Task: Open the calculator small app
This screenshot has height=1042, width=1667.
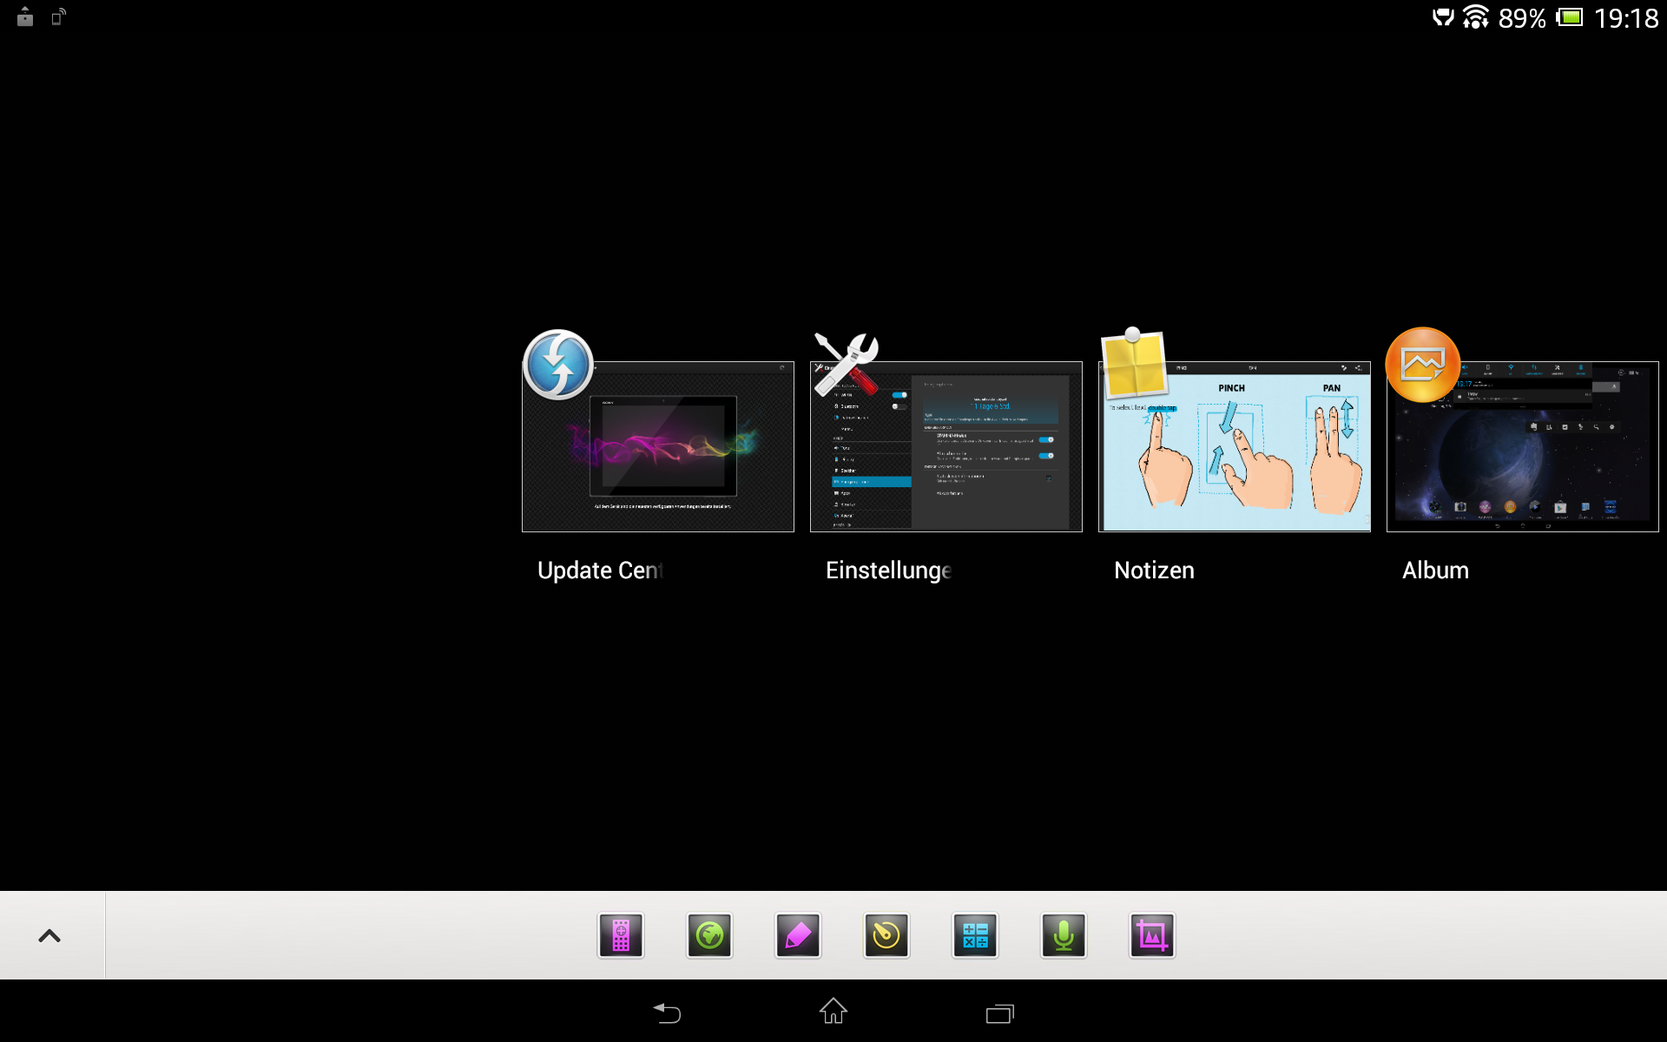Action: point(975,936)
